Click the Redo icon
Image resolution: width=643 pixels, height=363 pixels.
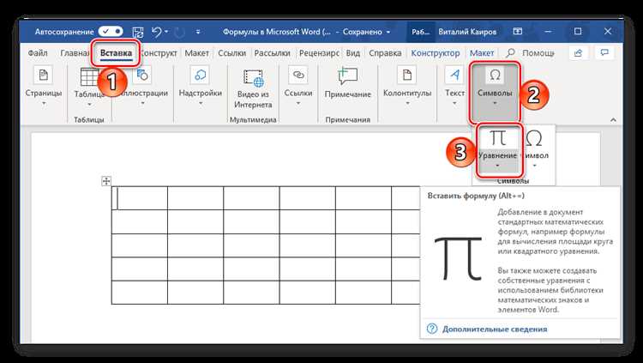(179, 32)
